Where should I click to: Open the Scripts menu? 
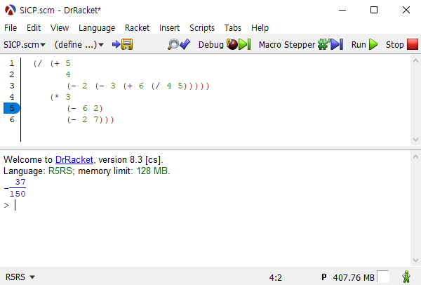pyautogui.click(x=202, y=27)
